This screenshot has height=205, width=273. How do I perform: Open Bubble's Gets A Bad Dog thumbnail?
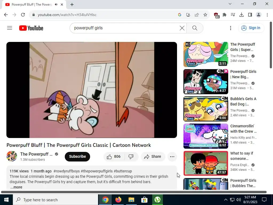pos(206,109)
